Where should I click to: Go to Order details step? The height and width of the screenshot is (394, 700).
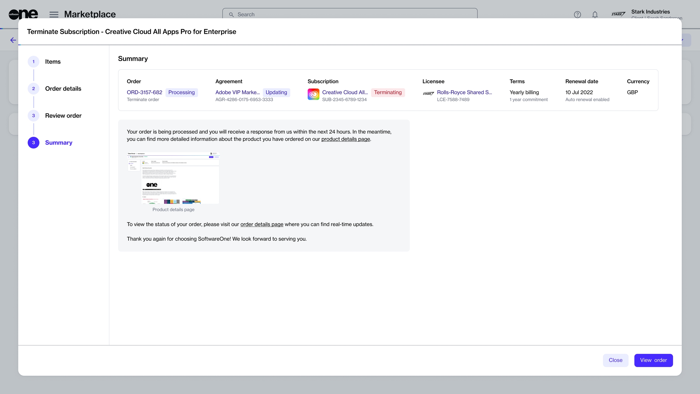click(x=63, y=89)
